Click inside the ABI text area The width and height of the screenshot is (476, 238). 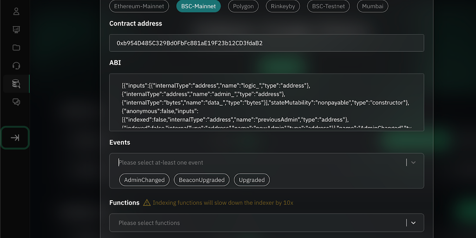(x=266, y=102)
